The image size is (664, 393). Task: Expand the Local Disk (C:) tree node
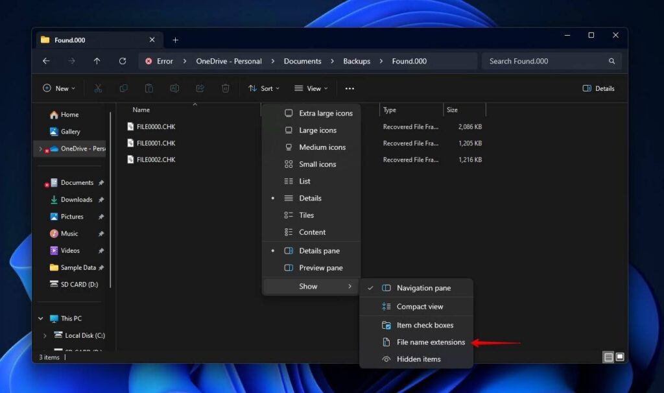click(x=45, y=336)
